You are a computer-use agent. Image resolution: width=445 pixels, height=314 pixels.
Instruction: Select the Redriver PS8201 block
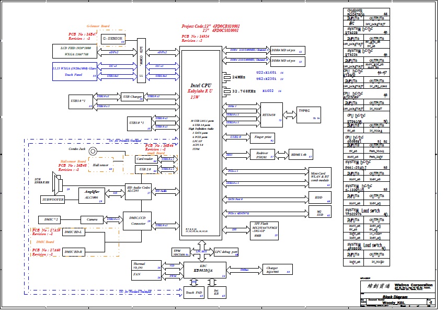(x=263, y=155)
